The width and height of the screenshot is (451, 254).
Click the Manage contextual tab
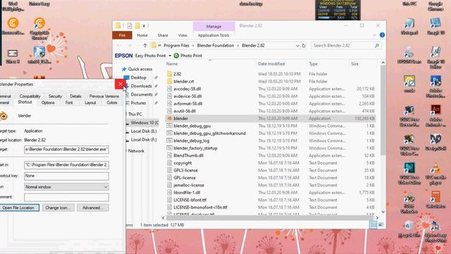(x=214, y=26)
